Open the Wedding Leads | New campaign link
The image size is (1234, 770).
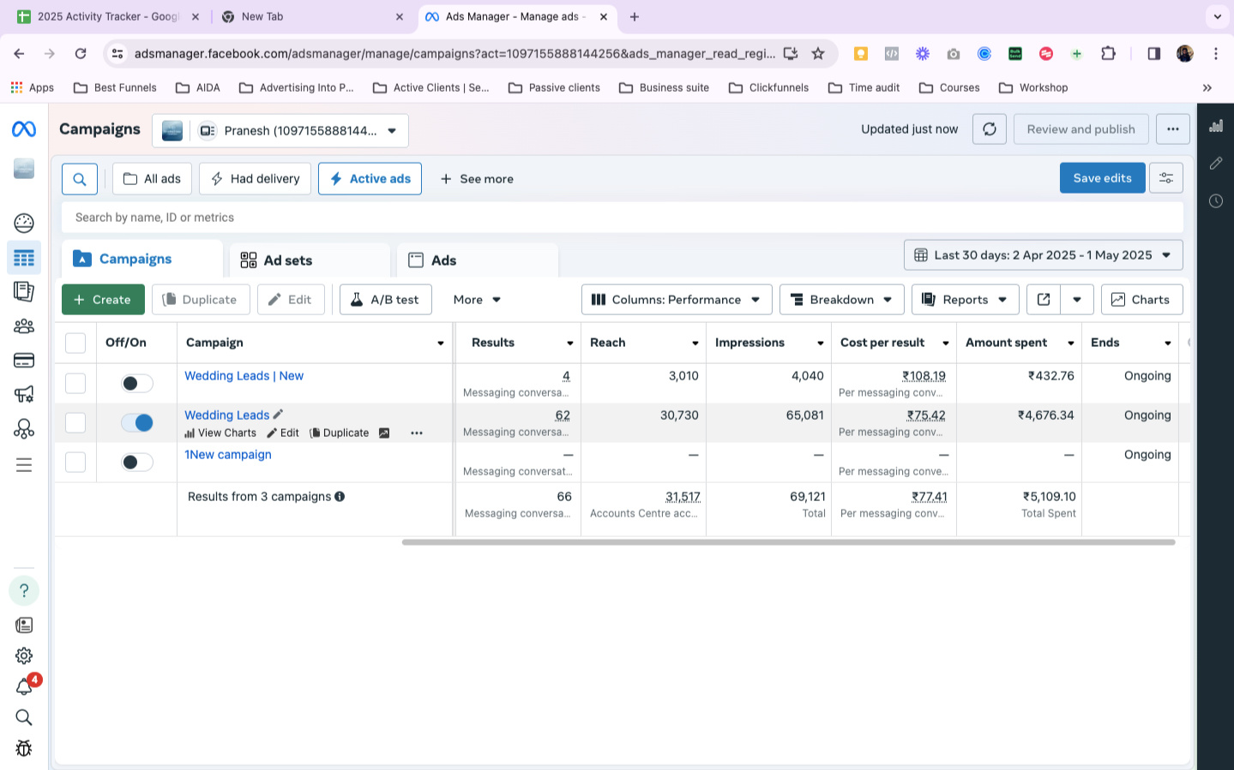click(244, 376)
